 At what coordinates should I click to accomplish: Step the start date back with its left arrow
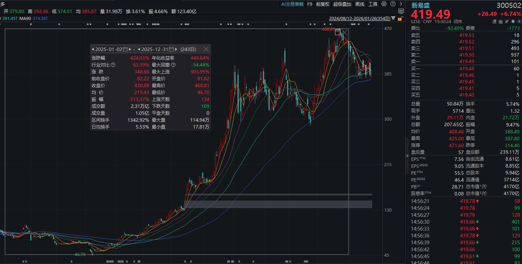click(x=93, y=49)
